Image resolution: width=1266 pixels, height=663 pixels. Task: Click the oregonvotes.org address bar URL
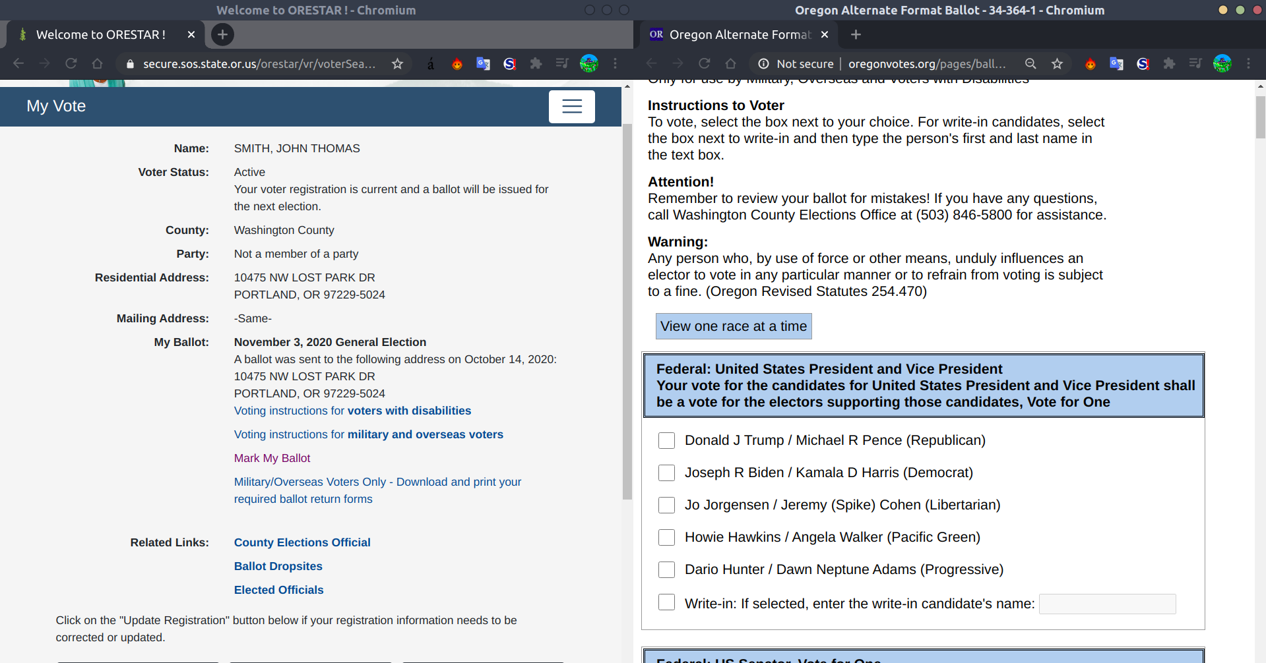click(927, 63)
